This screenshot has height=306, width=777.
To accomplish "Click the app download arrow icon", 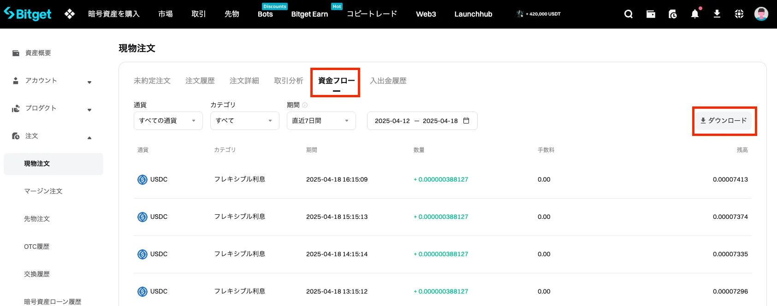I will pos(717,14).
